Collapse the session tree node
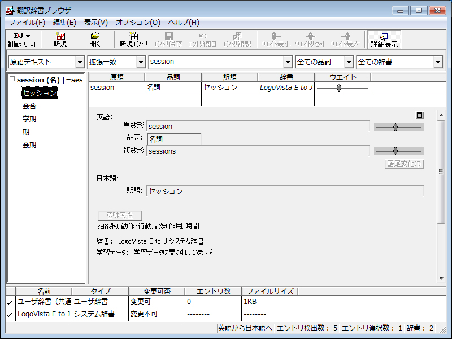The width and height of the screenshot is (452, 339). [x=12, y=80]
